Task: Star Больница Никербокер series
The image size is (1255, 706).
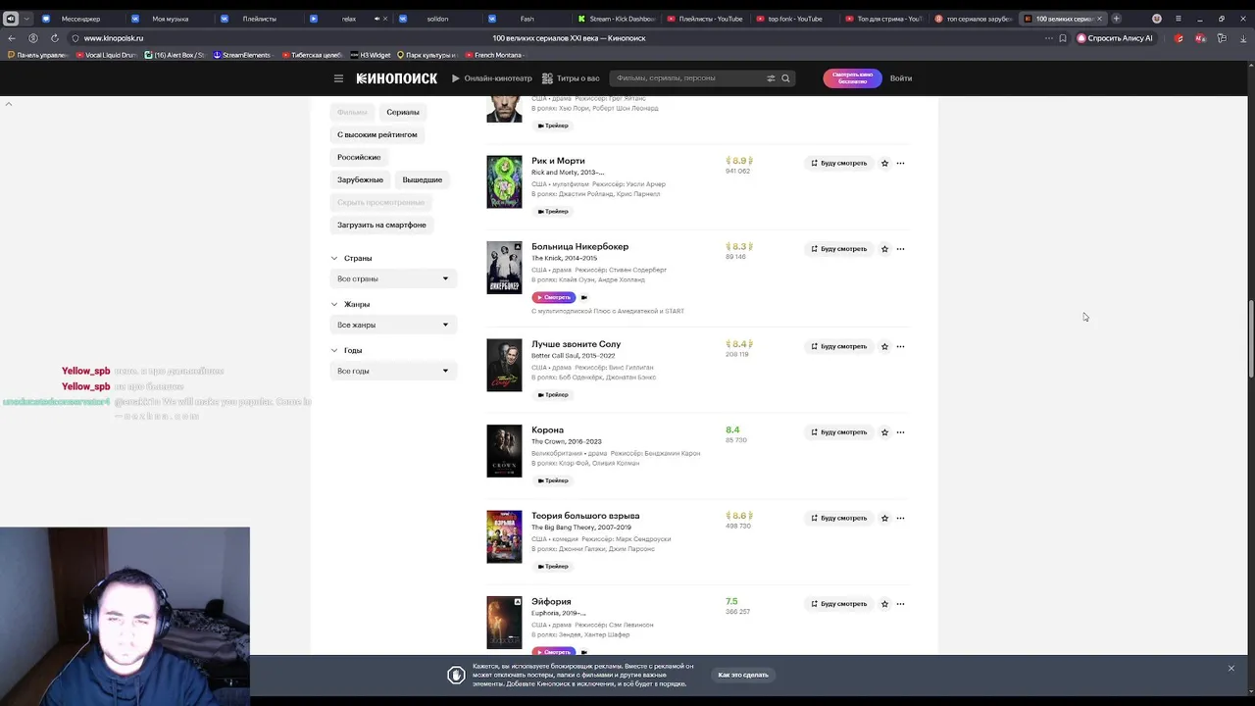Action: point(884,249)
